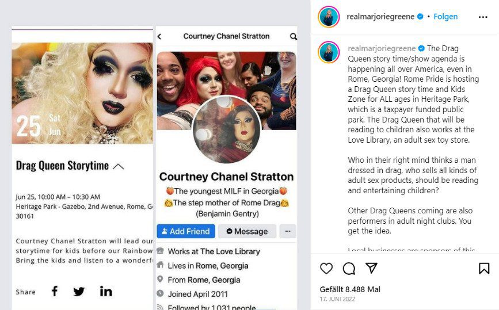Share post with paper plane icon
This screenshot has width=499, height=310.
point(371,268)
